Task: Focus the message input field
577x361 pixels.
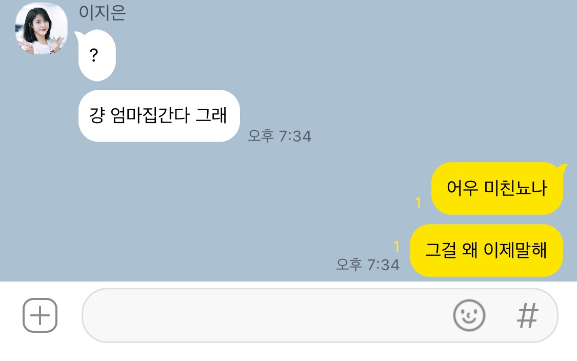Action: tap(265, 315)
